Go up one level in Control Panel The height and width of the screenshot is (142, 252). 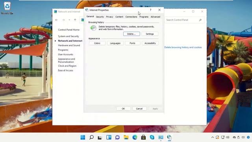click(75, 20)
